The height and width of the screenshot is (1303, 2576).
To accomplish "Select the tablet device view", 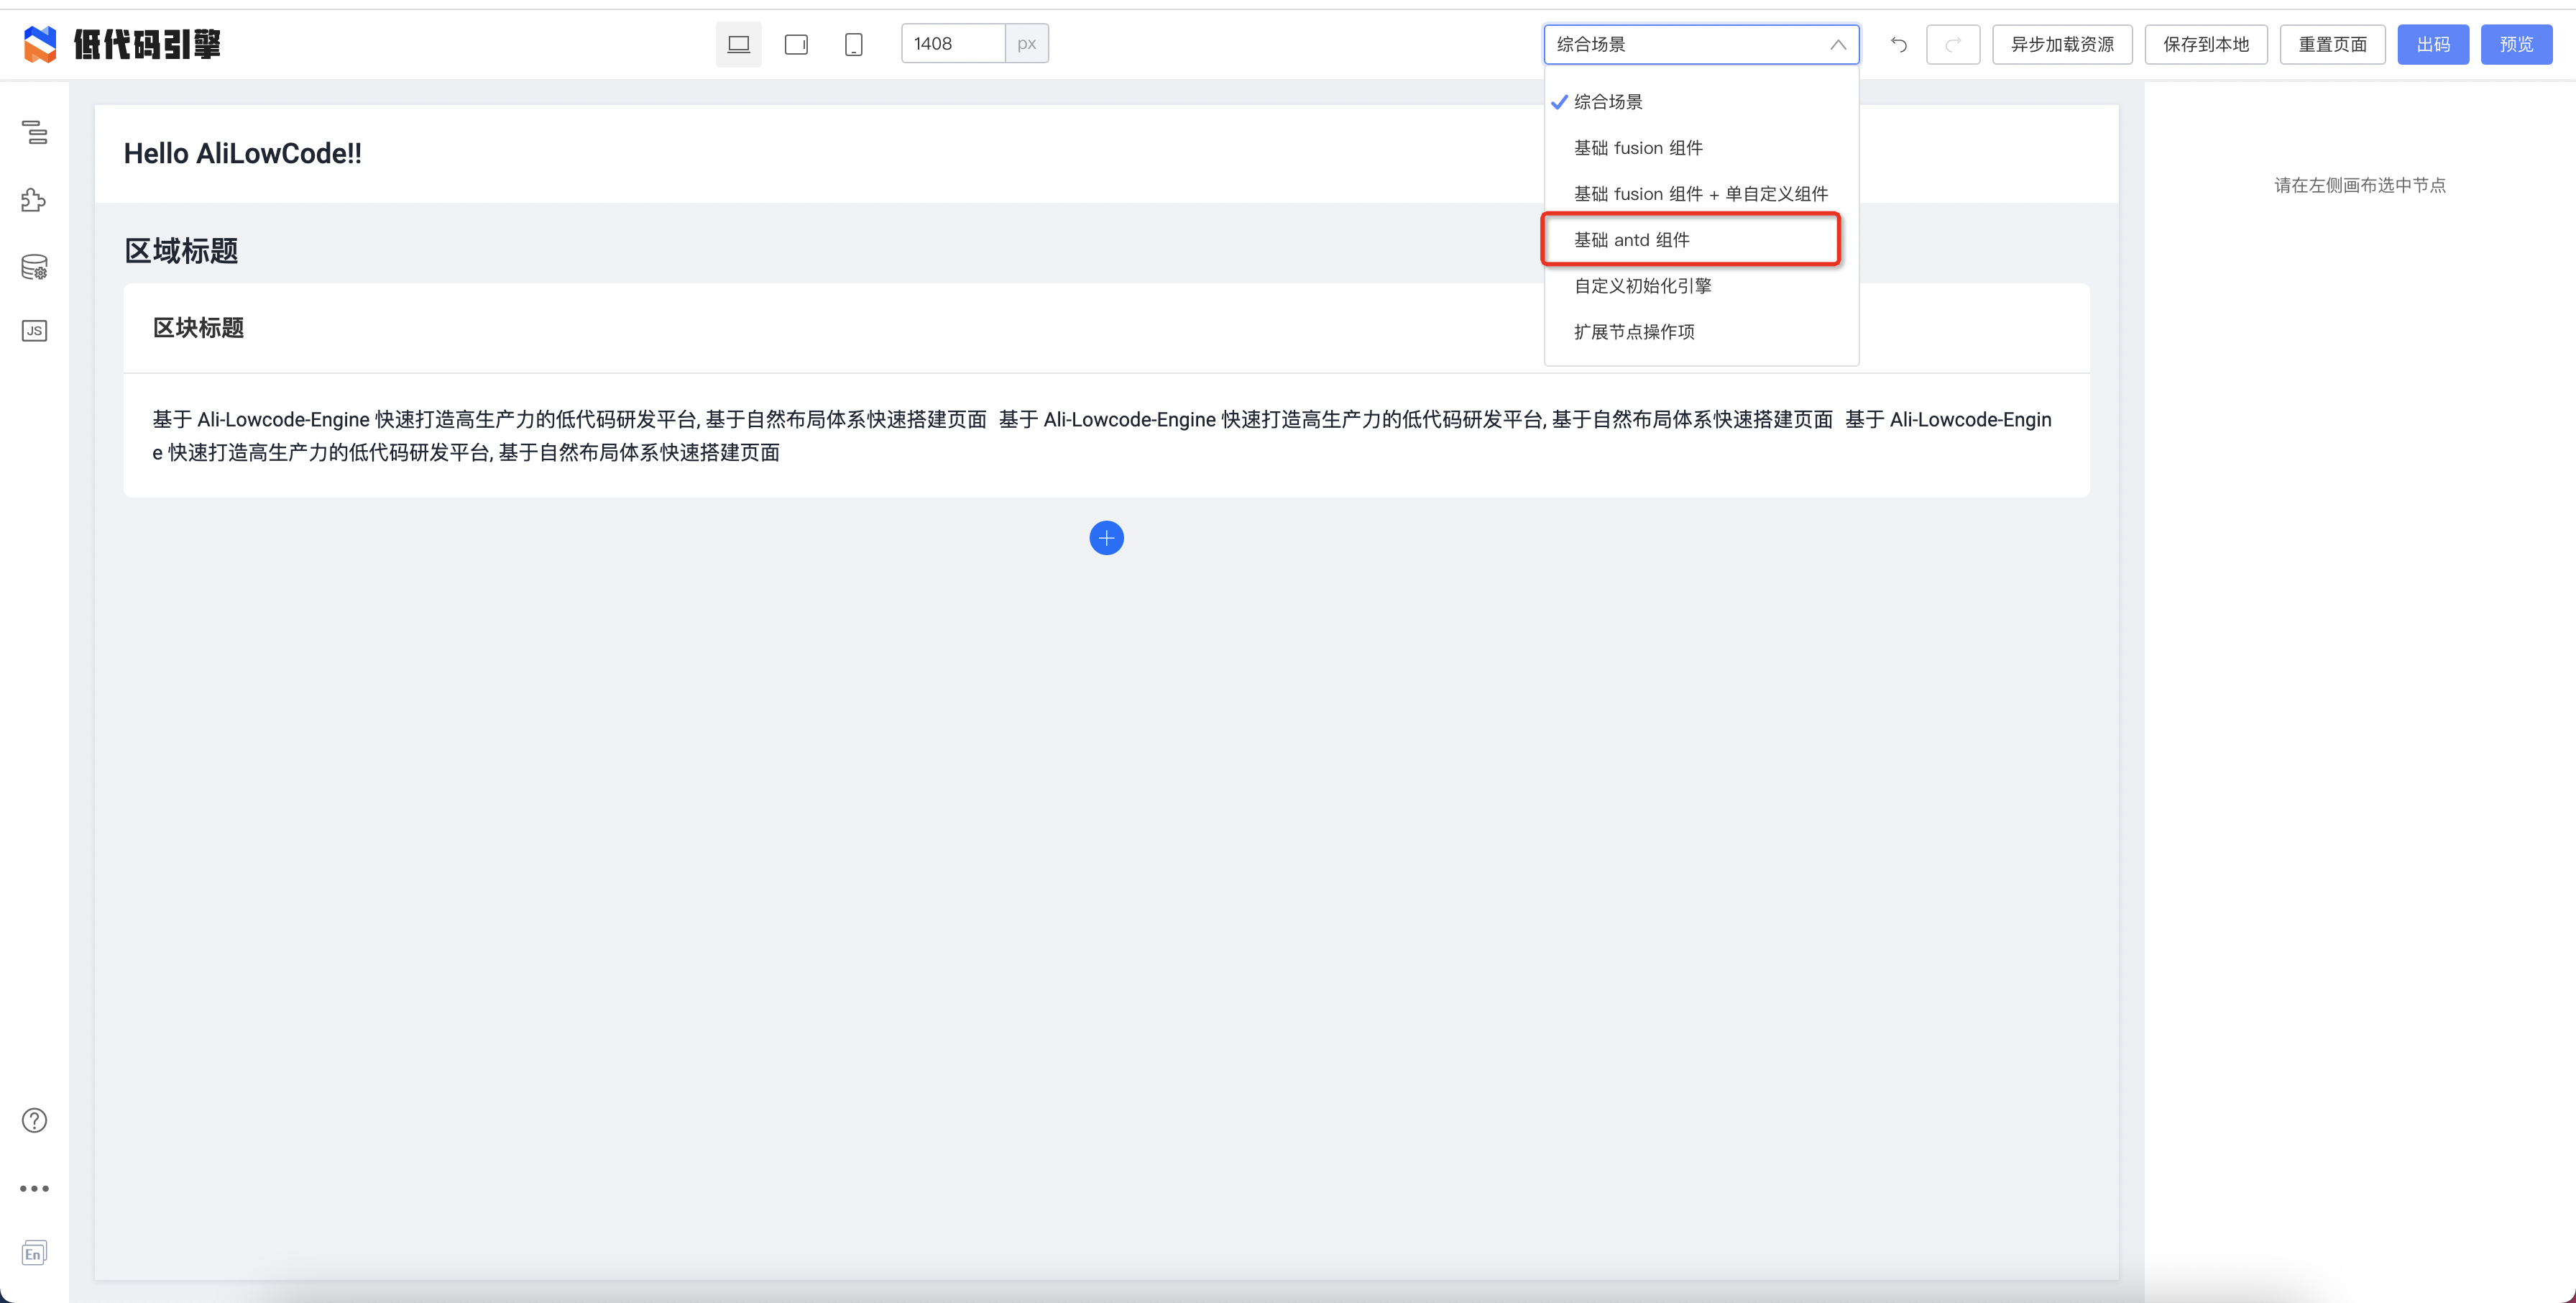I will 796,44.
